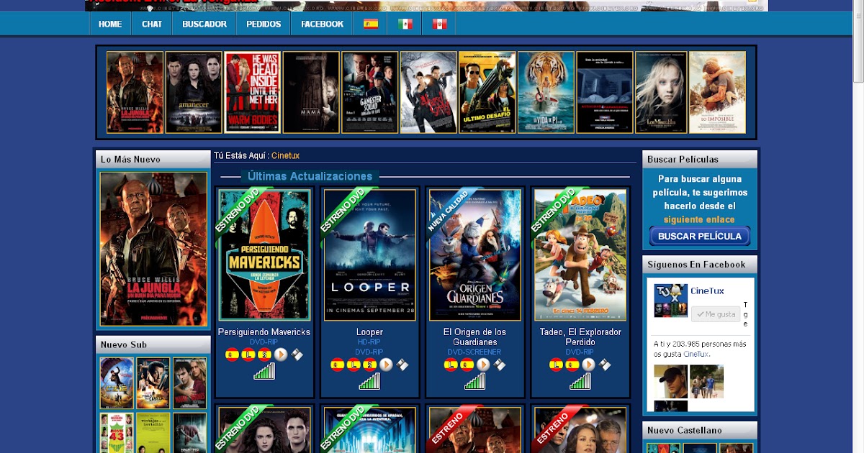
Task: Open Lo Imposible poster in carousel
Action: pyautogui.click(x=717, y=92)
